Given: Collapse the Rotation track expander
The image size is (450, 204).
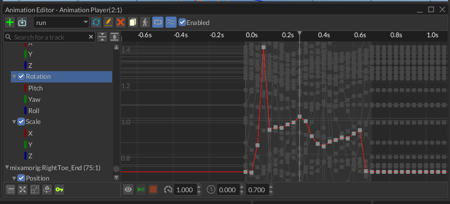Looking at the screenshot, I should pyautogui.click(x=14, y=77).
